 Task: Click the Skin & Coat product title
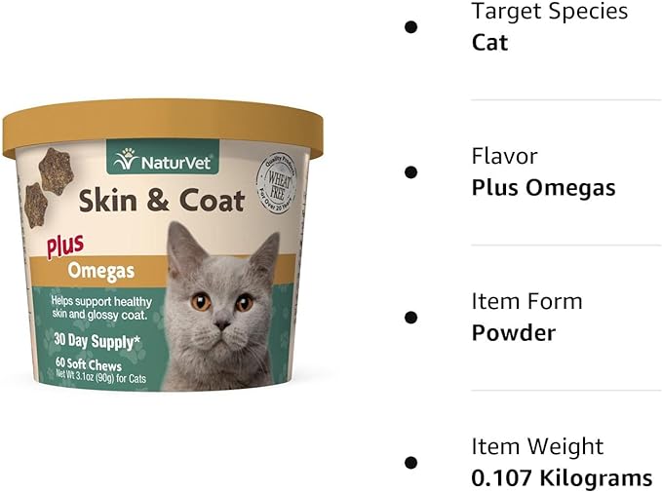(x=162, y=201)
